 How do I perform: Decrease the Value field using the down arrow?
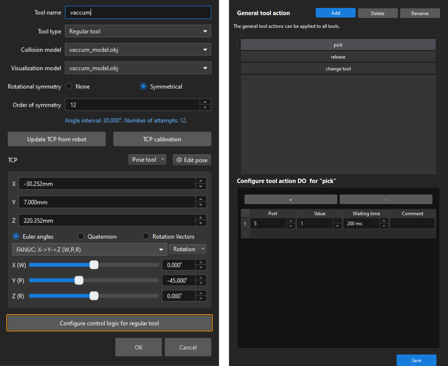tap(337, 226)
